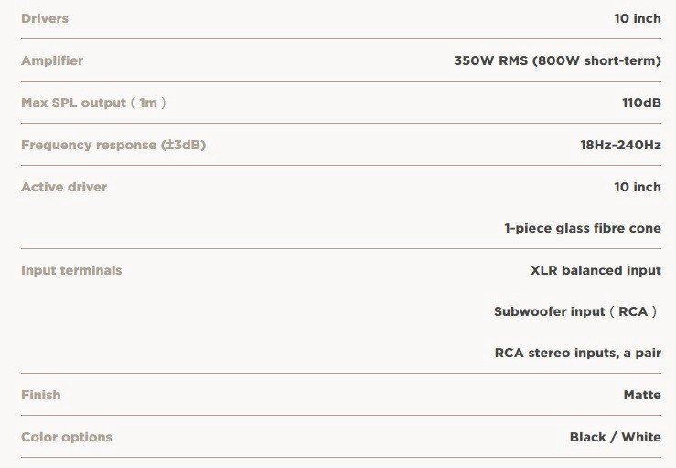Select the 10 inch value beside Active driver
676x468 pixels.
[637, 187]
